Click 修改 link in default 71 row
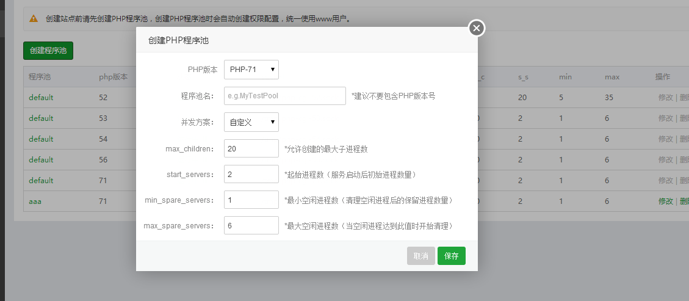The height and width of the screenshot is (301, 689). 665,180
